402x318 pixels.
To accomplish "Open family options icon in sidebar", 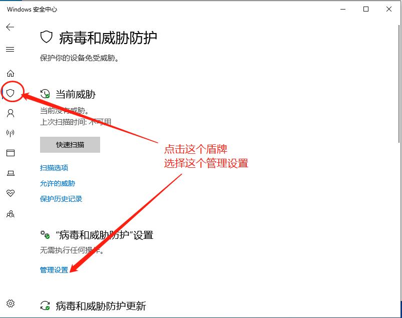I will pos(10,214).
